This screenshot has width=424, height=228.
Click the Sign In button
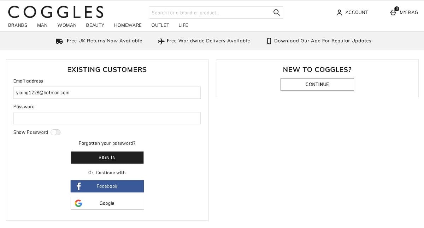click(107, 158)
